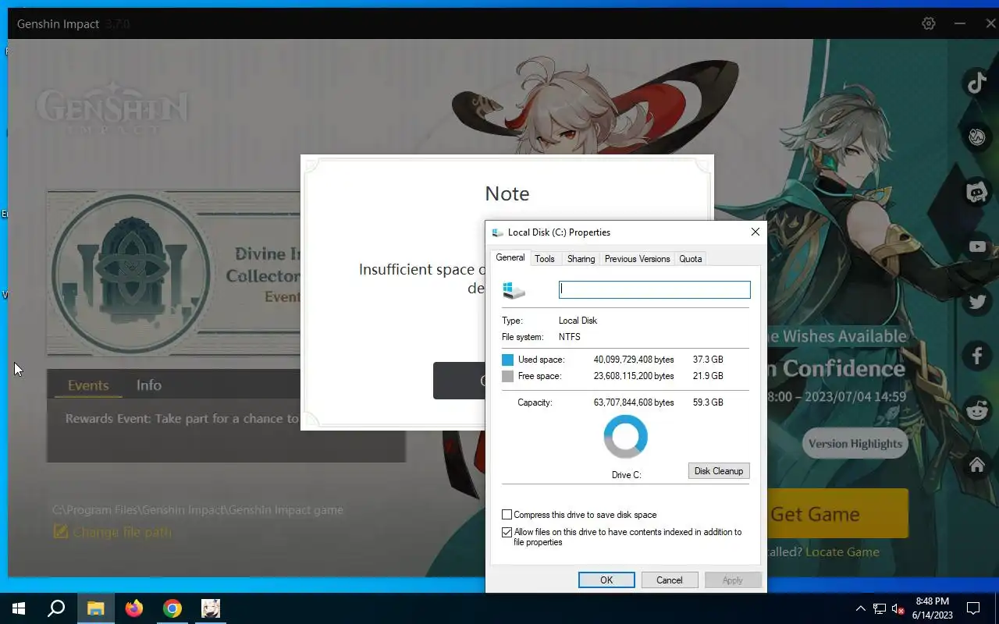Click OK in Properties dialog

pos(606,580)
